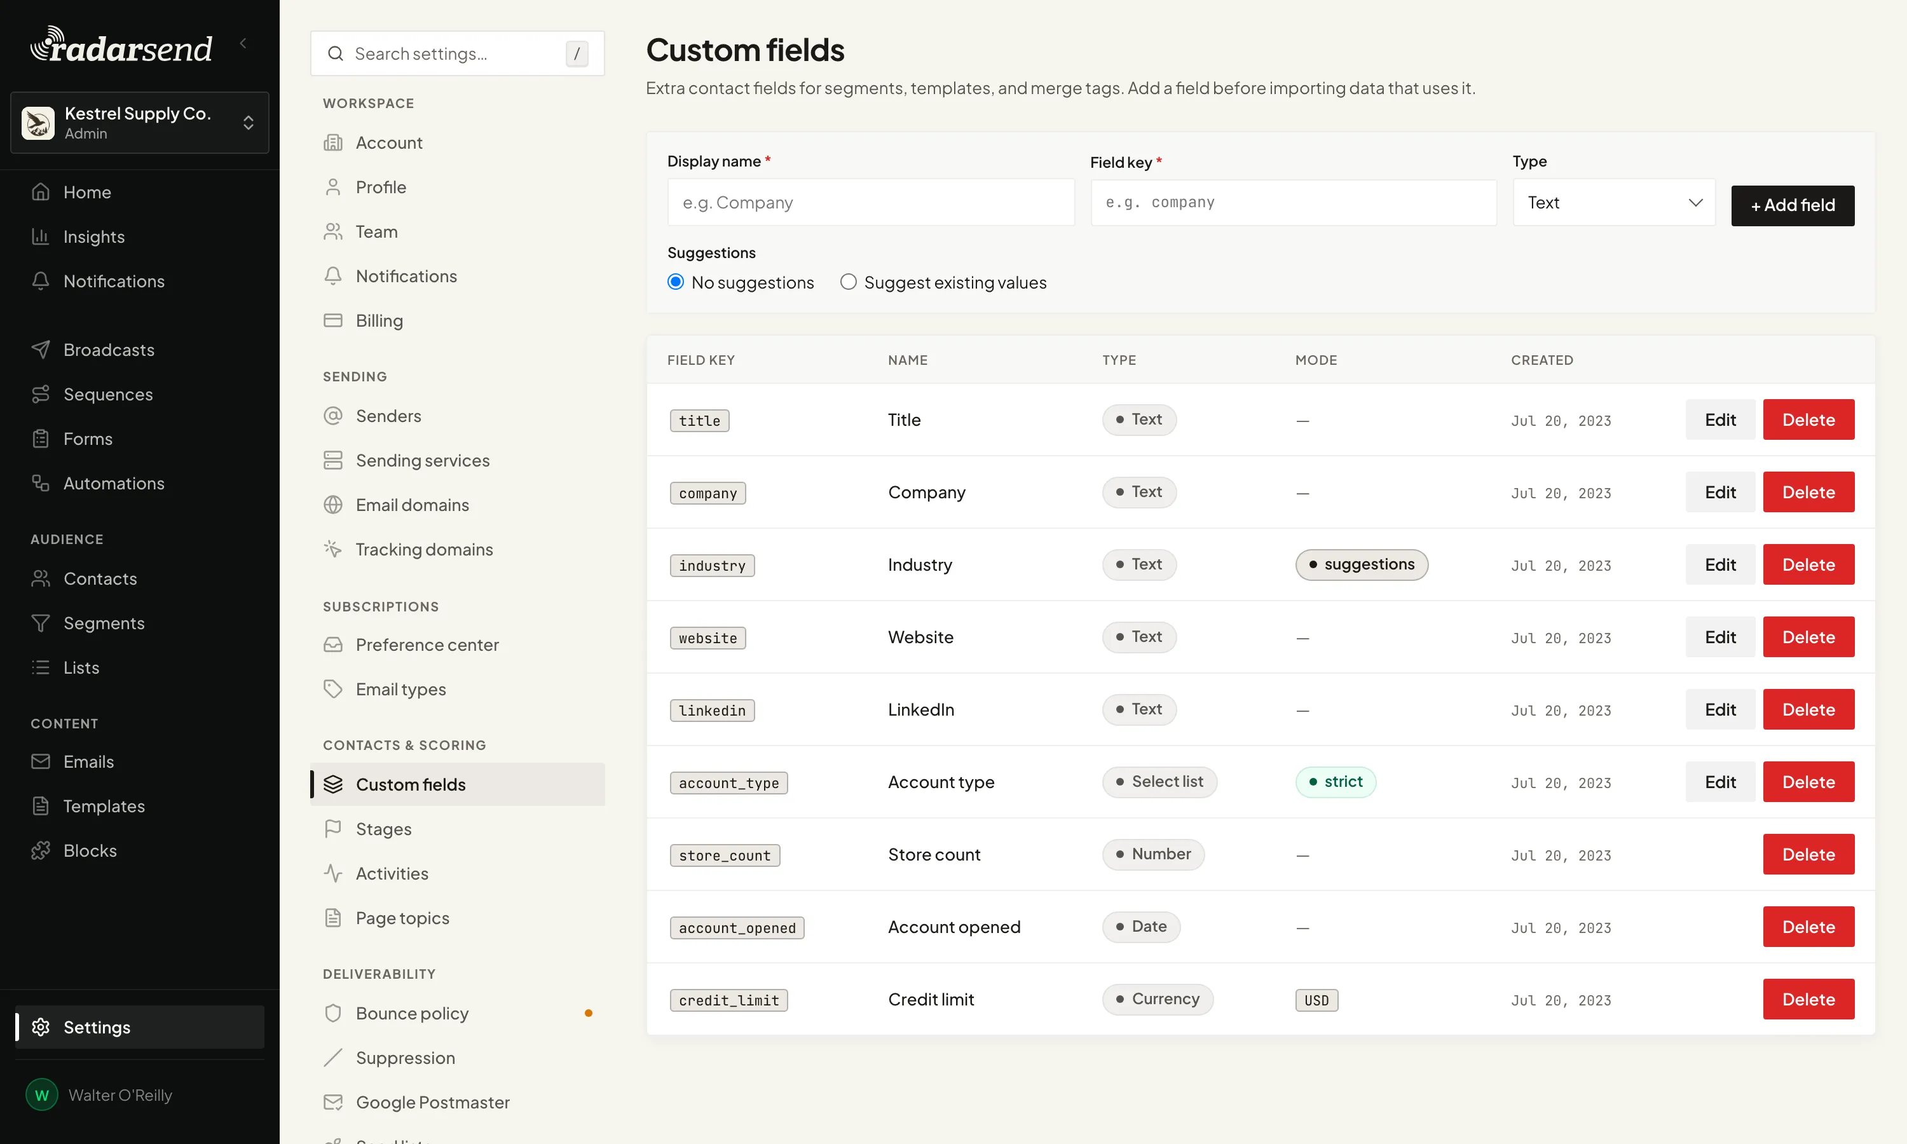
Task: Click the Automations icon
Action: click(x=41, y=484)
